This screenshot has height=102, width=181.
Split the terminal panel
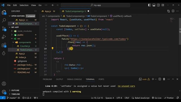point(160,79)
